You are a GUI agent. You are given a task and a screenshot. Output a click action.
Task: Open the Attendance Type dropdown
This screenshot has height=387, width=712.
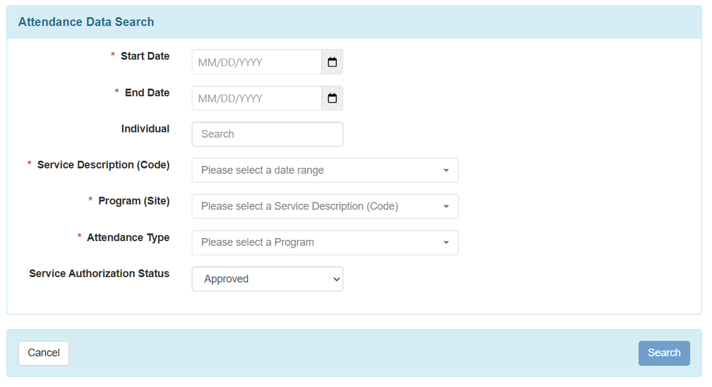[325, 242]
